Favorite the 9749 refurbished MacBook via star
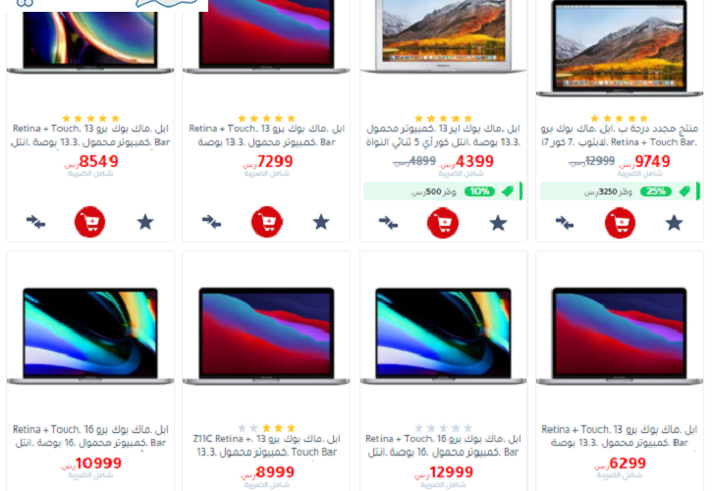The image size is (712, 491). (x=675, y=223)
